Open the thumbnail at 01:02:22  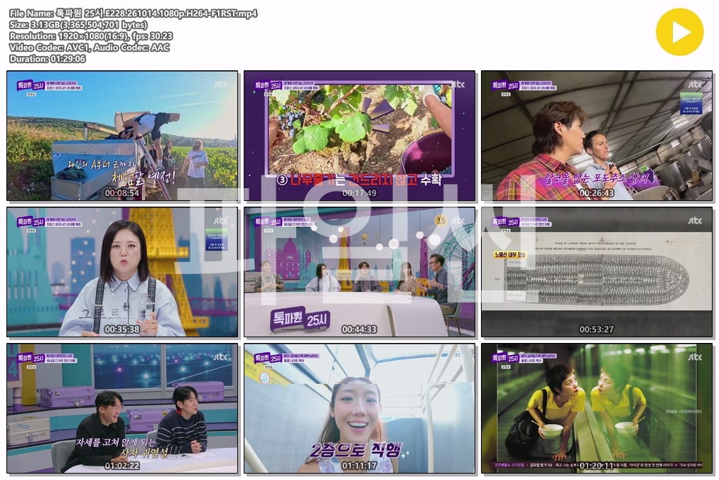point(122,408)
